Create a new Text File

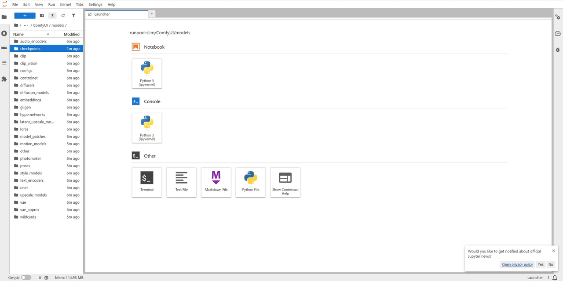182,182
